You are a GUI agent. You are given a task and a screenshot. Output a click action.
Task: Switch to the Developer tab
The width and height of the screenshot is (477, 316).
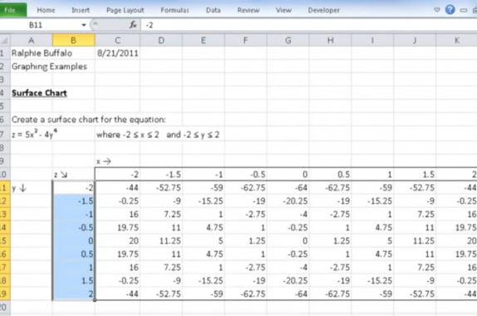click(x=324, y=10)
